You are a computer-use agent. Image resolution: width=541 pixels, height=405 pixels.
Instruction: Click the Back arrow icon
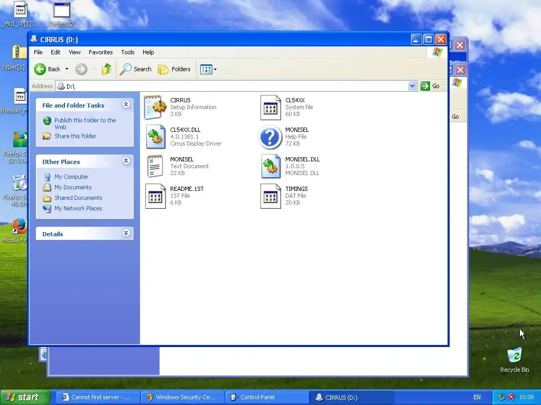40,69
